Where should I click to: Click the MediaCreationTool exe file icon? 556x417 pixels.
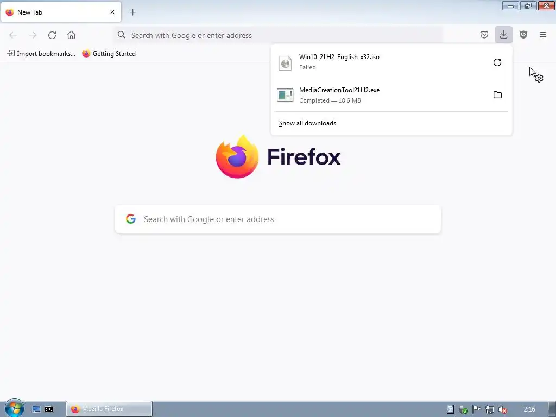tap(285, 95)
